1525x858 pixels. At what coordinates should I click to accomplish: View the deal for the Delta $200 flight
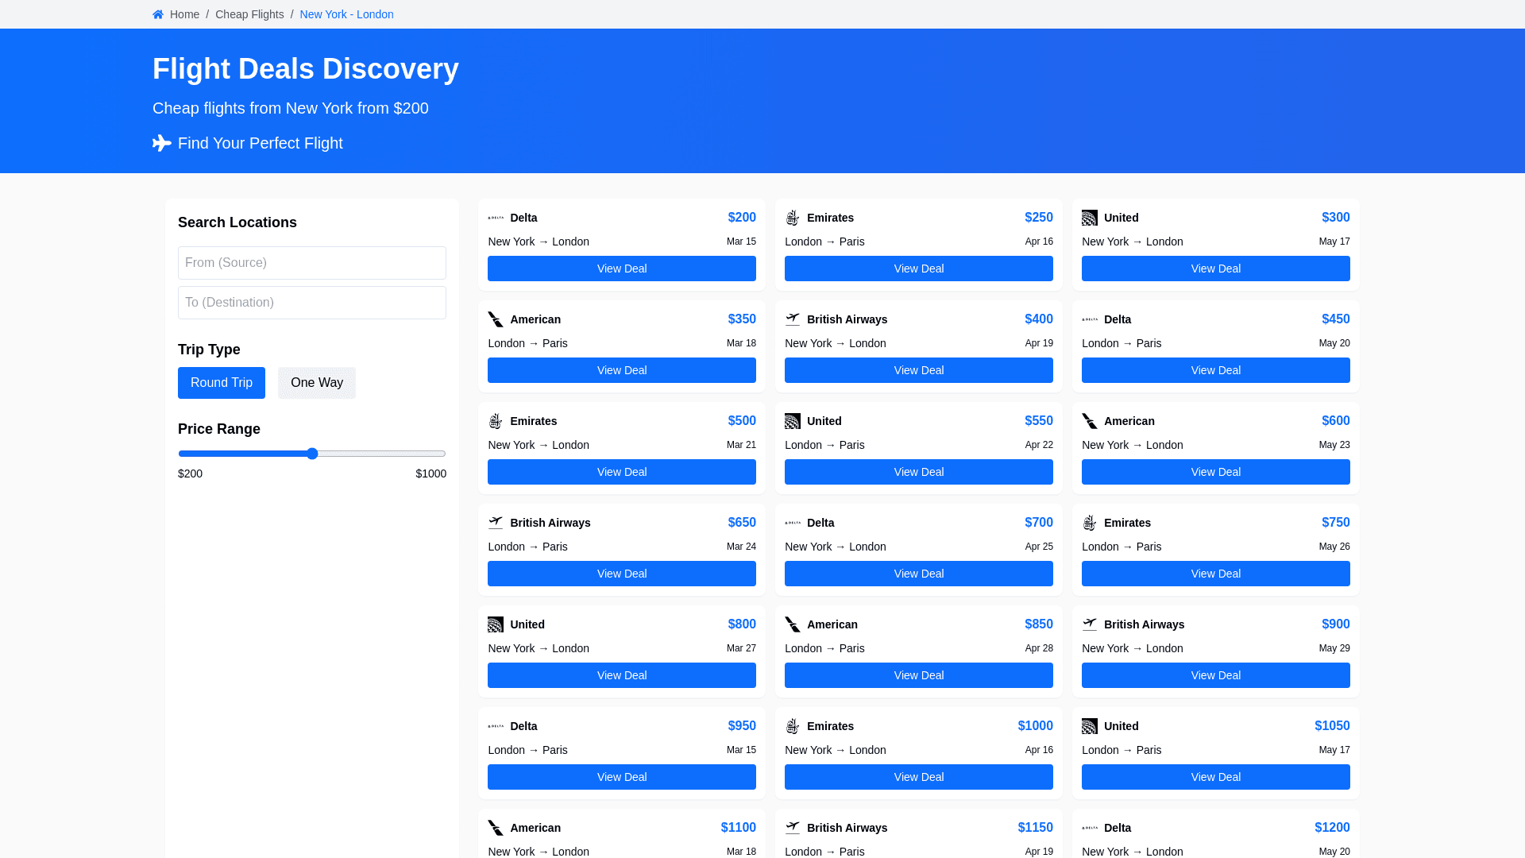(x=622, y=269)
